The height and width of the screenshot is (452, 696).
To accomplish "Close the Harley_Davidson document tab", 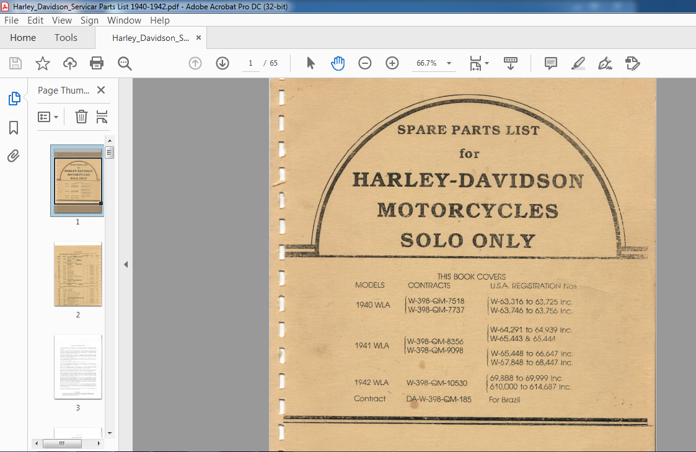I will 198,38.
